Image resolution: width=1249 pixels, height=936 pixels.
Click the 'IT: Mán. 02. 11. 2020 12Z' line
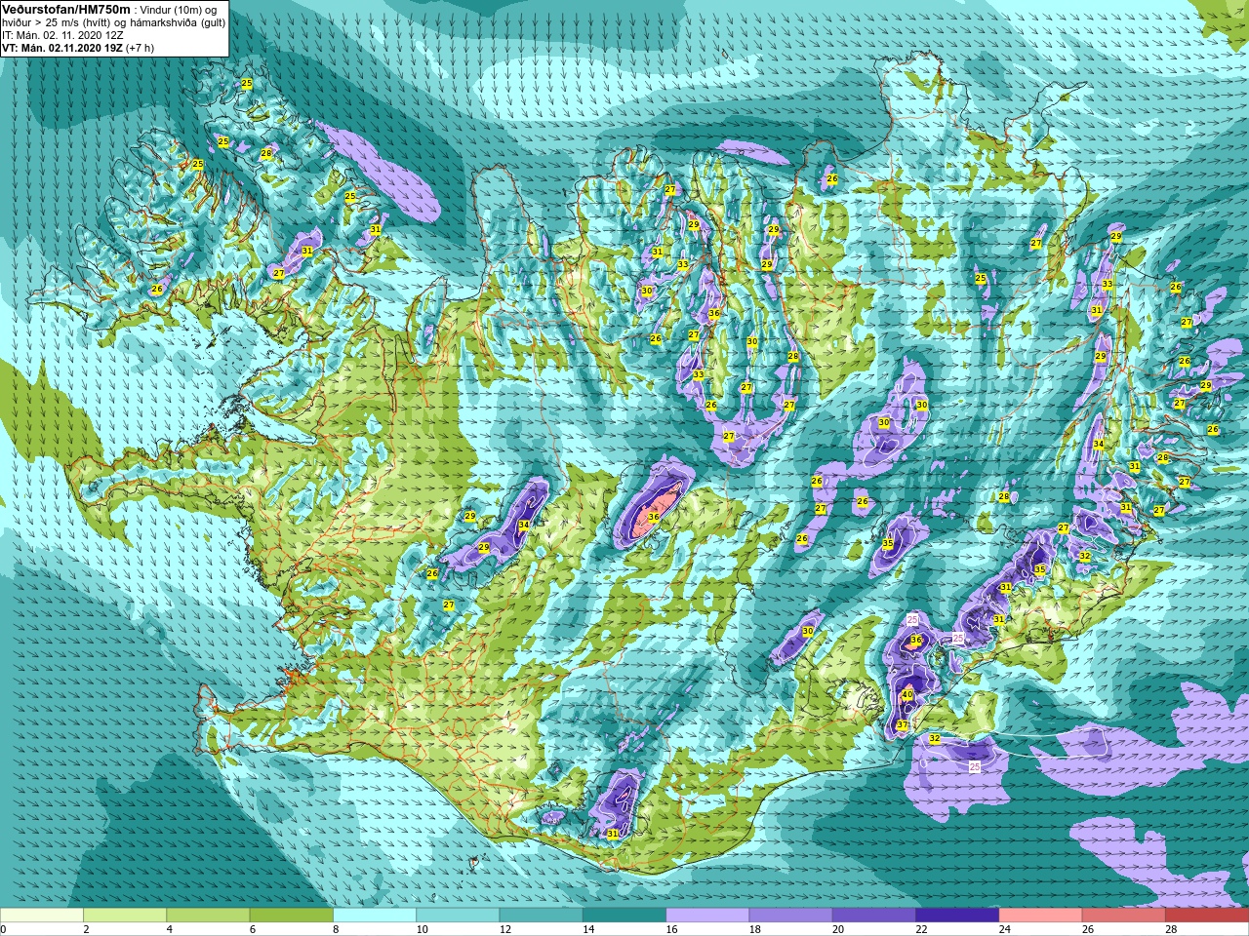point(63,35)
